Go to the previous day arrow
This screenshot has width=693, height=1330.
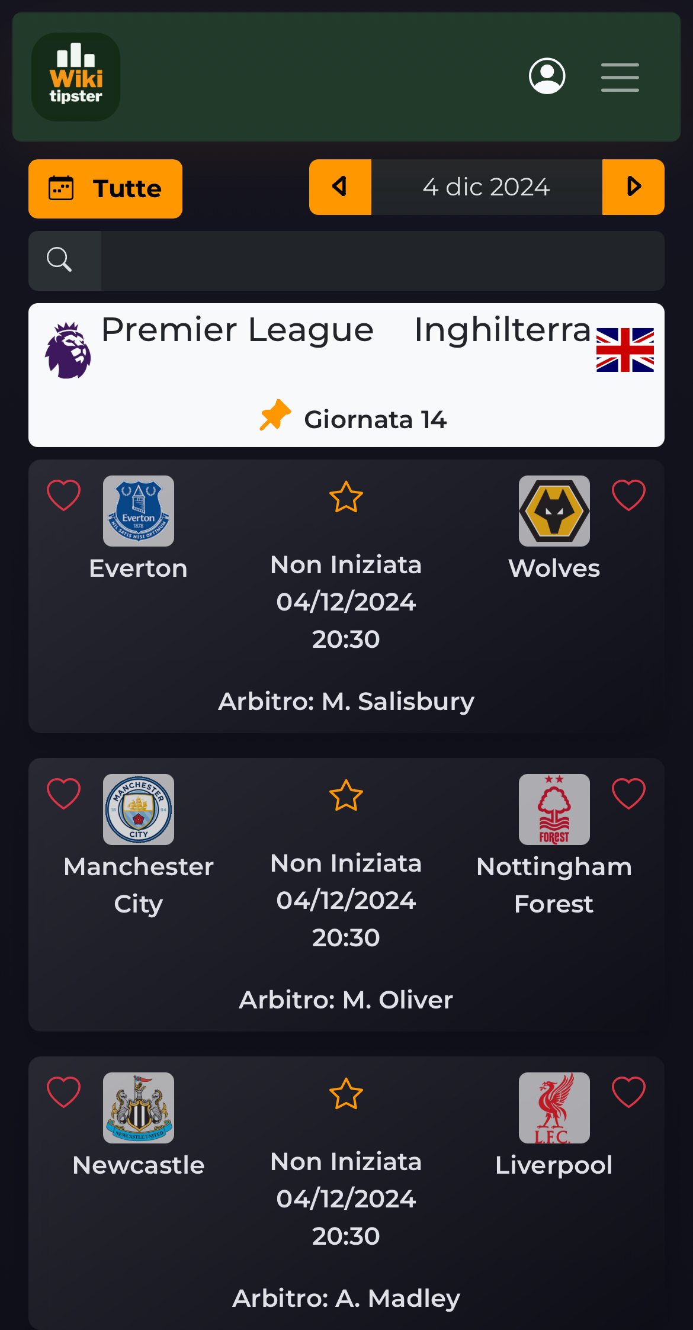340,187
